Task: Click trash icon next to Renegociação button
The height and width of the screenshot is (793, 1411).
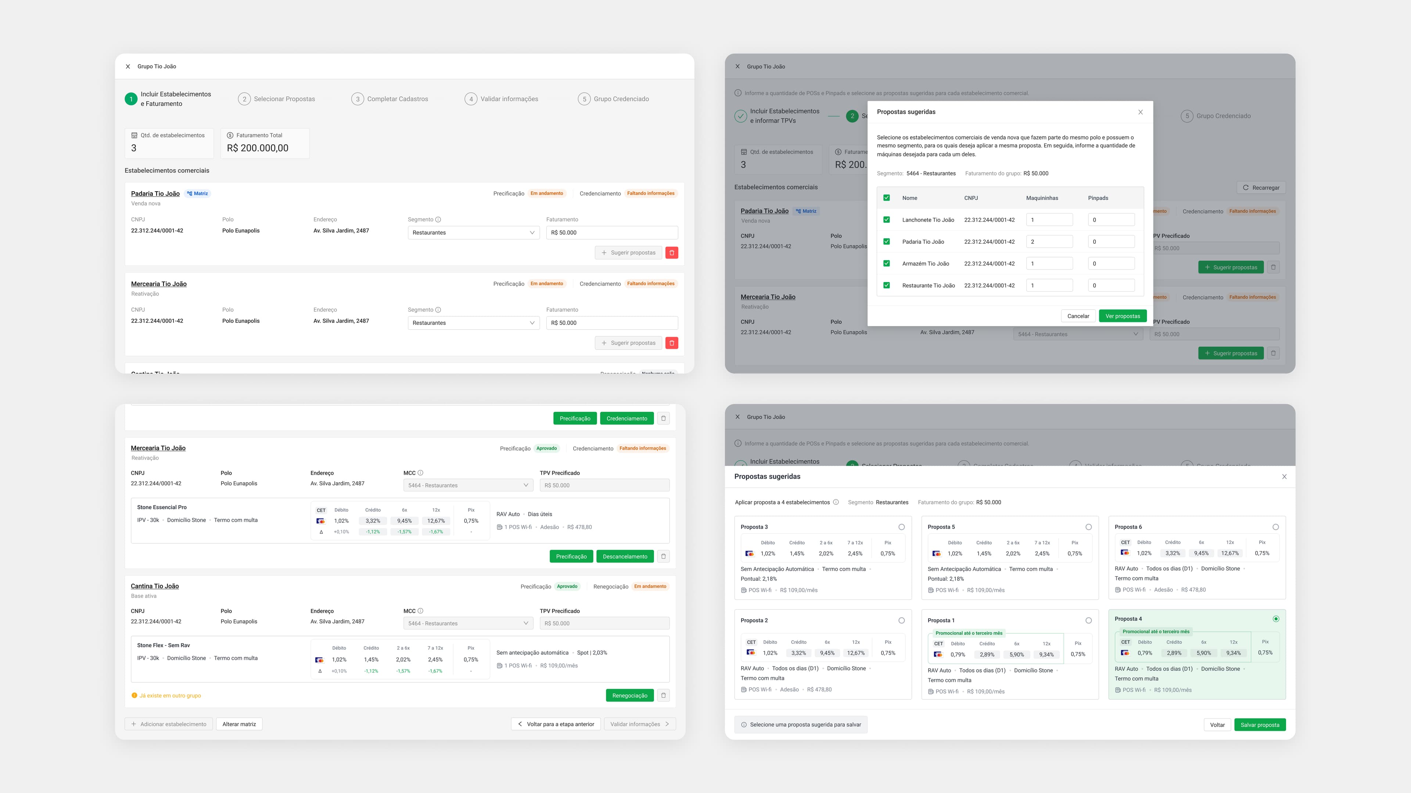Action: click(663, 696)
